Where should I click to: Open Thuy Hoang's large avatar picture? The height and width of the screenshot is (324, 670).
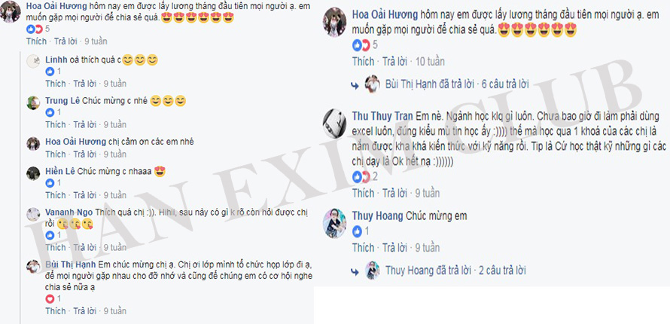[334, 223]
